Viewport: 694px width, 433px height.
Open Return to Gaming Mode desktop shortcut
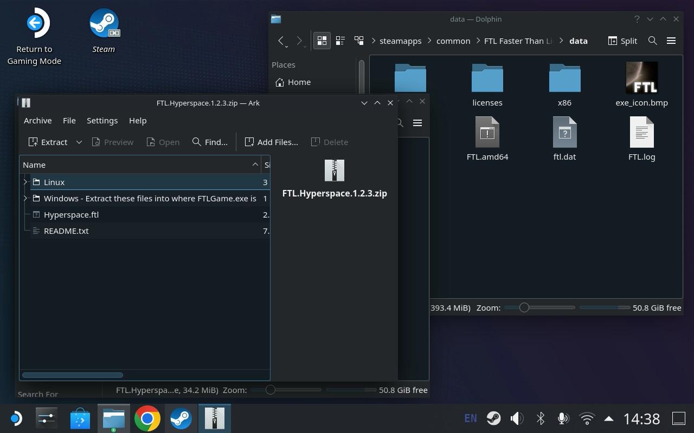(34, 36)
